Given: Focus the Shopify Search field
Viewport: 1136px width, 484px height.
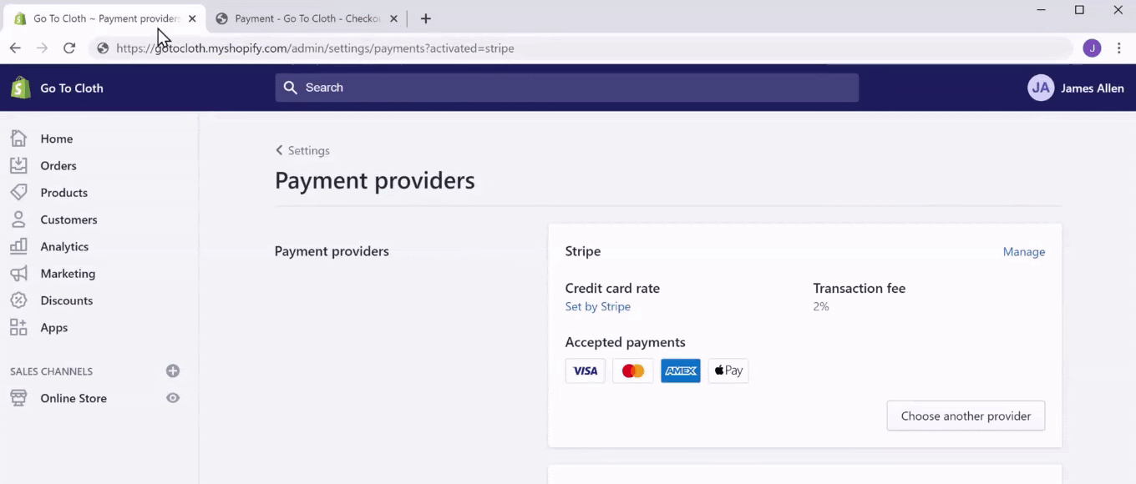Looking at the screenshot, I should point(566,88).
